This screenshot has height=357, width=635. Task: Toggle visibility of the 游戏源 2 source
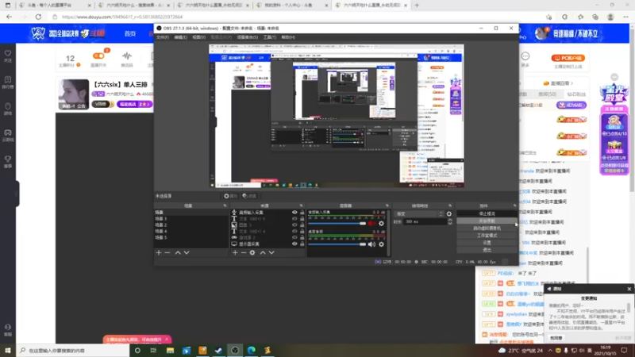click(x=294, y=237)
